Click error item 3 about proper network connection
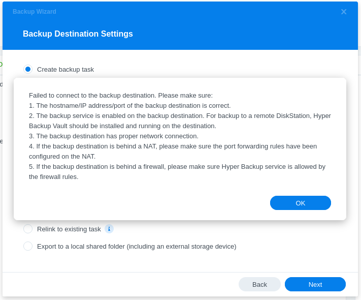This screenshot has height=300, width=361. [x=114, y=136]
